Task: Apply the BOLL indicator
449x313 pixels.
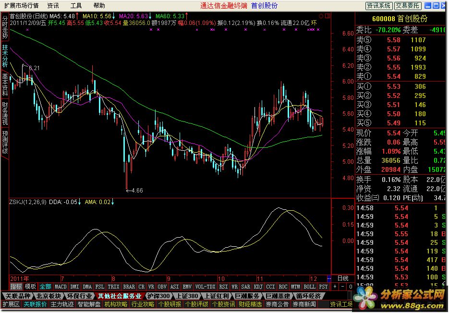Action: 309,287
